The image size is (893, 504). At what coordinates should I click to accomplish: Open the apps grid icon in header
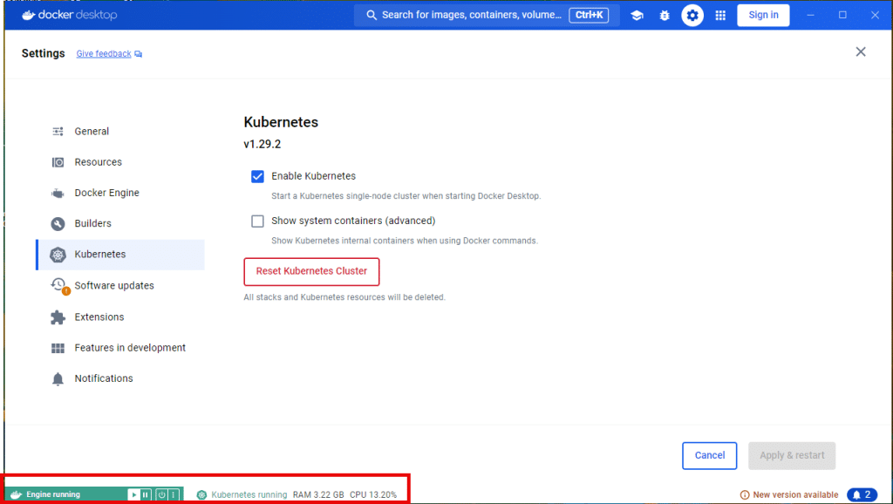point(720,16)
